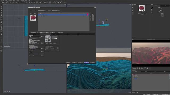Click the New scene toolbar icon
The height and width of the screenshot is (95, 170).
click(x=2, y=2)
